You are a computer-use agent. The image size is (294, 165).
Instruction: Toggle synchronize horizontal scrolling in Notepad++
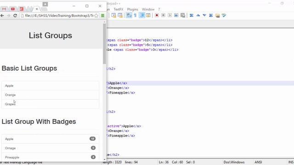(x=120, y=15)
